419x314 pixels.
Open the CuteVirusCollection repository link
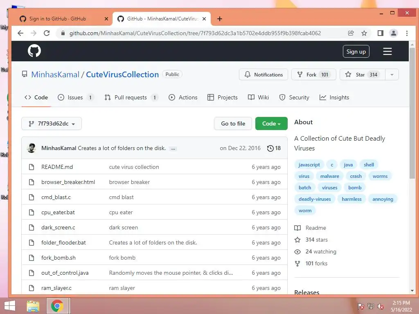[x=122, y=74]
